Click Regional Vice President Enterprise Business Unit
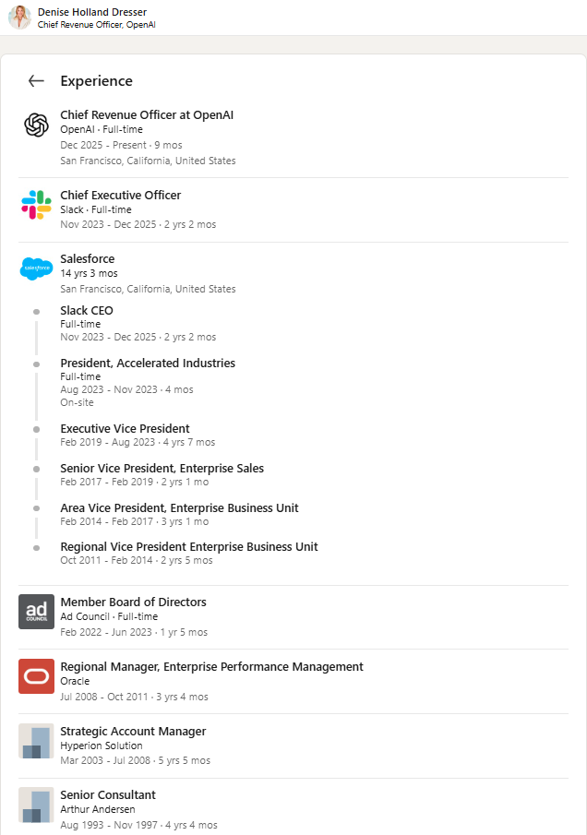The image size is (587, 835). 189,547
